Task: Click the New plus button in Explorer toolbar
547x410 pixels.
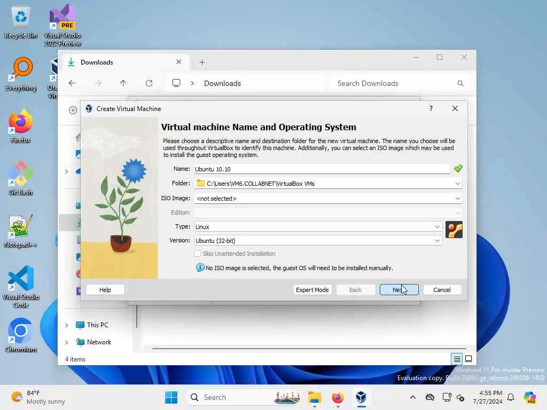Action: [73, 110]
